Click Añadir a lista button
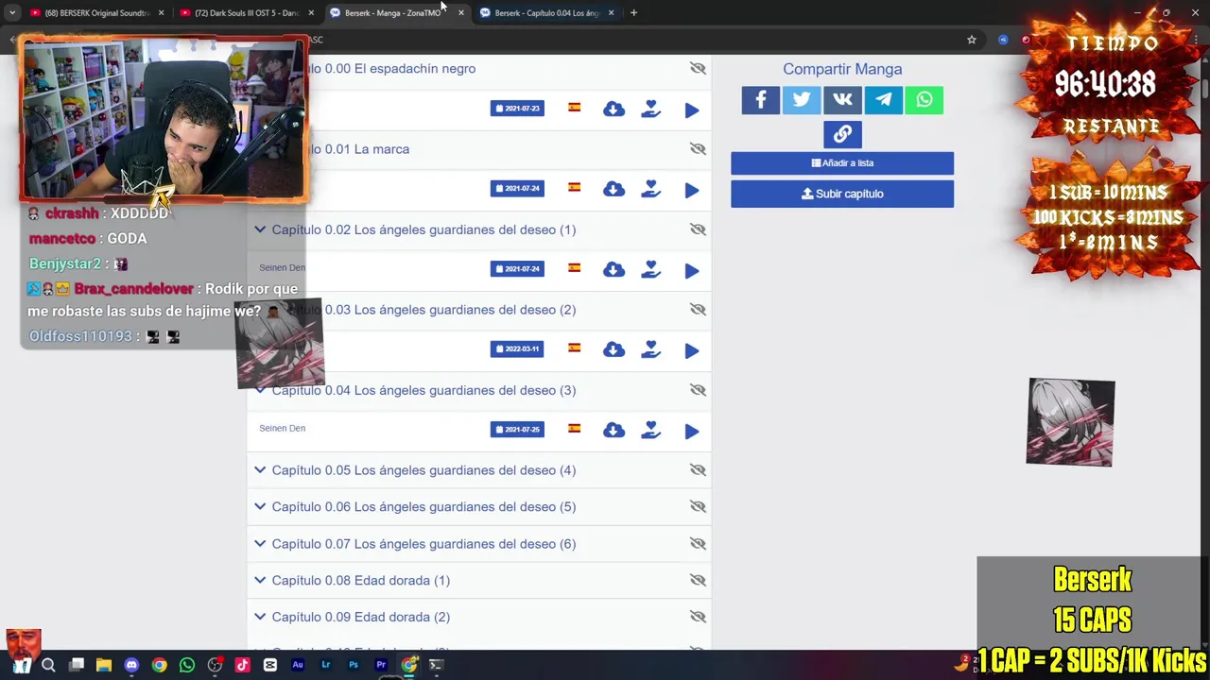1210x680 pixels. tap(842, 163)
